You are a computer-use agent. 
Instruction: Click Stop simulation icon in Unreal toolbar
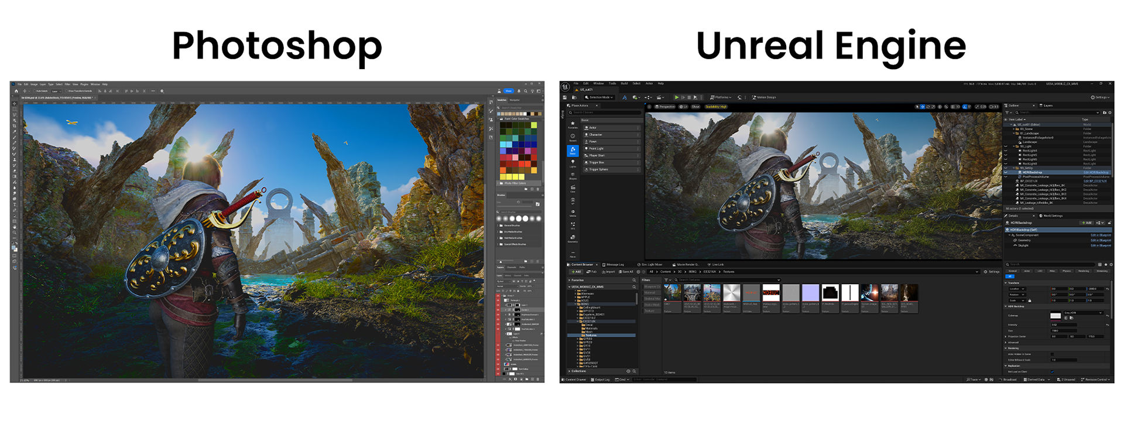pos(689,97)
